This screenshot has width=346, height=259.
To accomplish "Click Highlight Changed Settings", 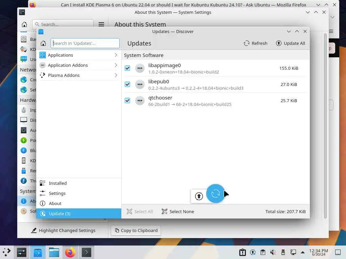I will [x=63, y=230].
